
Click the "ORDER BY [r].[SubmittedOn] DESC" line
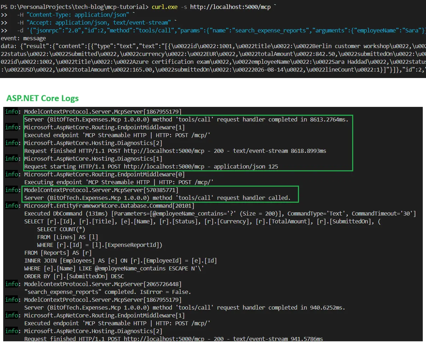[x=74, y=277]
